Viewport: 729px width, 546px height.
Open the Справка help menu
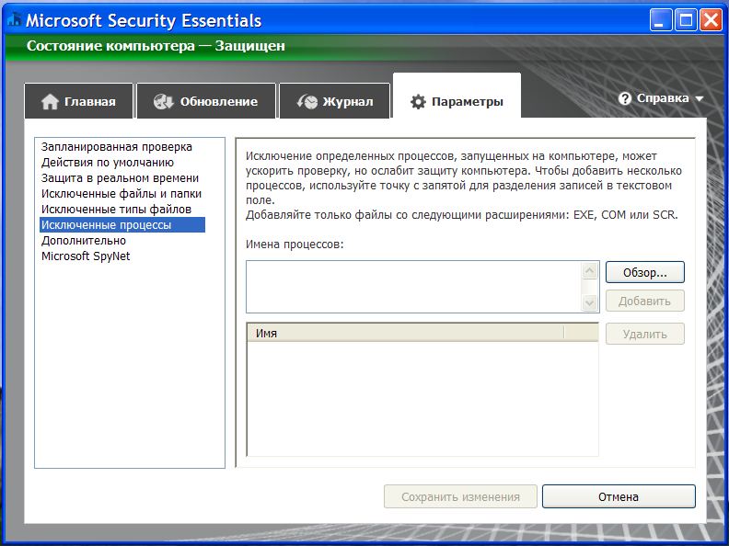coord(662,98)
